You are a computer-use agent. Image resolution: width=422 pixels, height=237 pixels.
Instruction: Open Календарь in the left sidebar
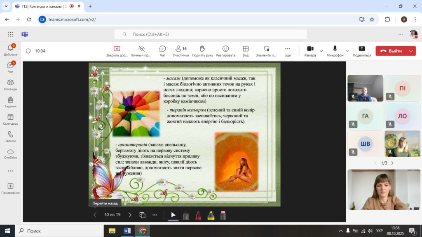(x=10, y=119)
